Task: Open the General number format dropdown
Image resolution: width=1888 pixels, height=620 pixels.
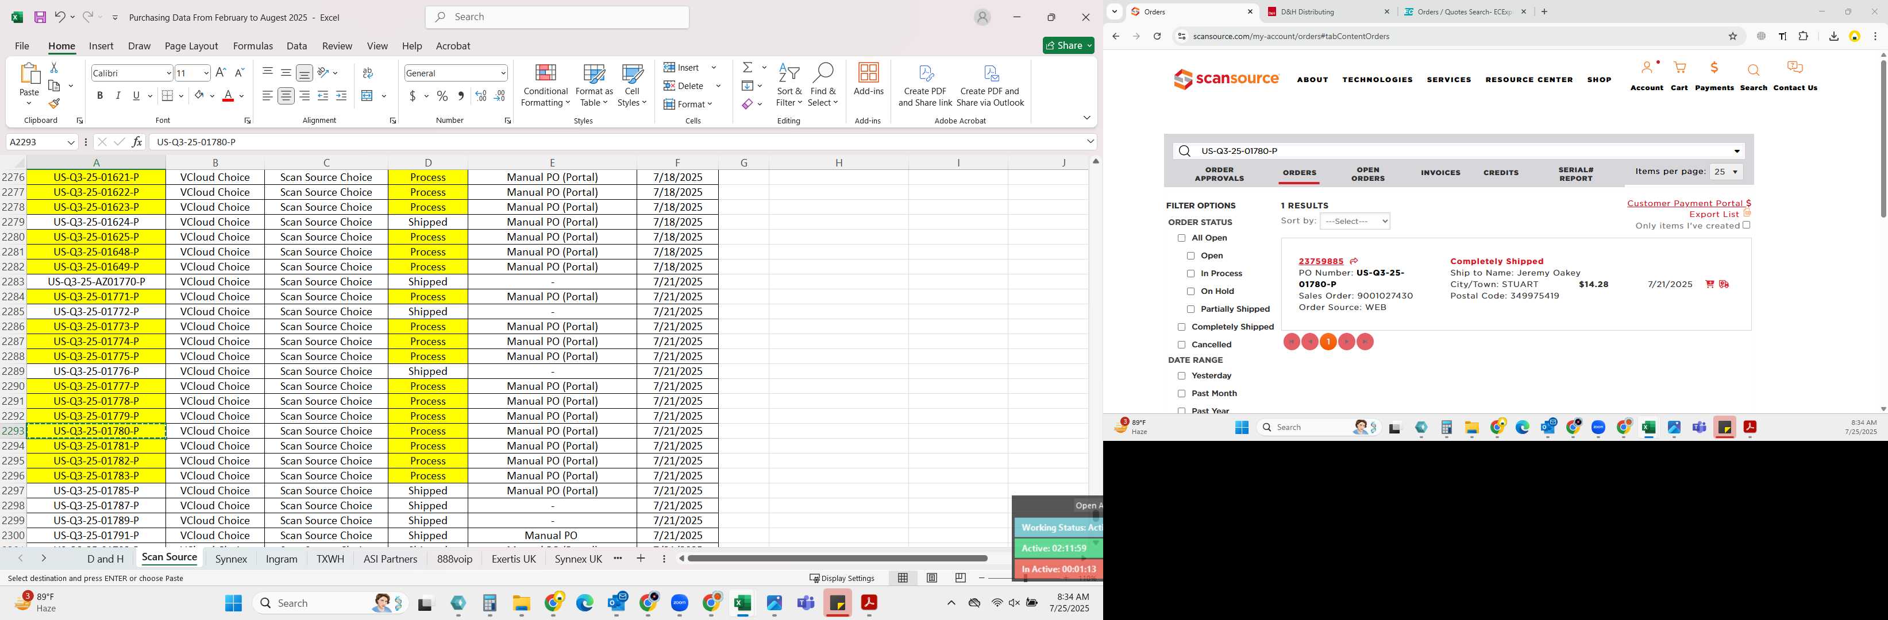Action: [503, 73]
